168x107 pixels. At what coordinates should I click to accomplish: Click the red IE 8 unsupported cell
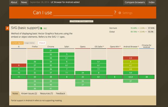[x=19, y=65]
